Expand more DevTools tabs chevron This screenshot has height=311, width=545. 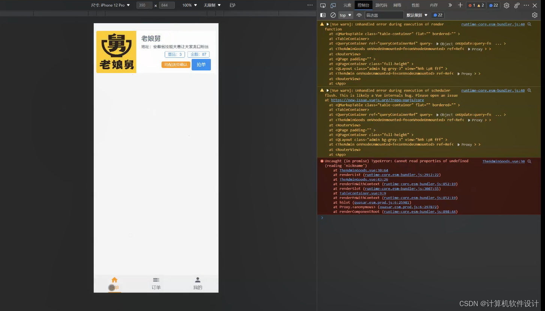point(450,5)
